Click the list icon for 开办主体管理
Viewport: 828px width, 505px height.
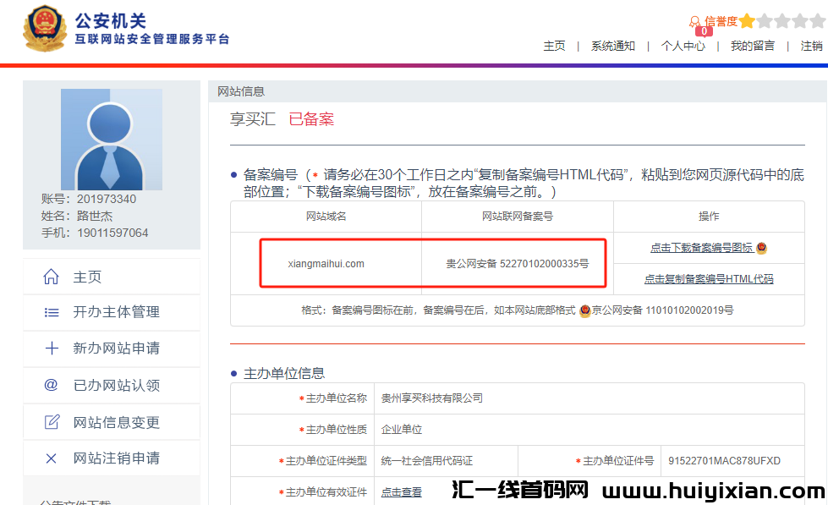[x=51, y=312]
